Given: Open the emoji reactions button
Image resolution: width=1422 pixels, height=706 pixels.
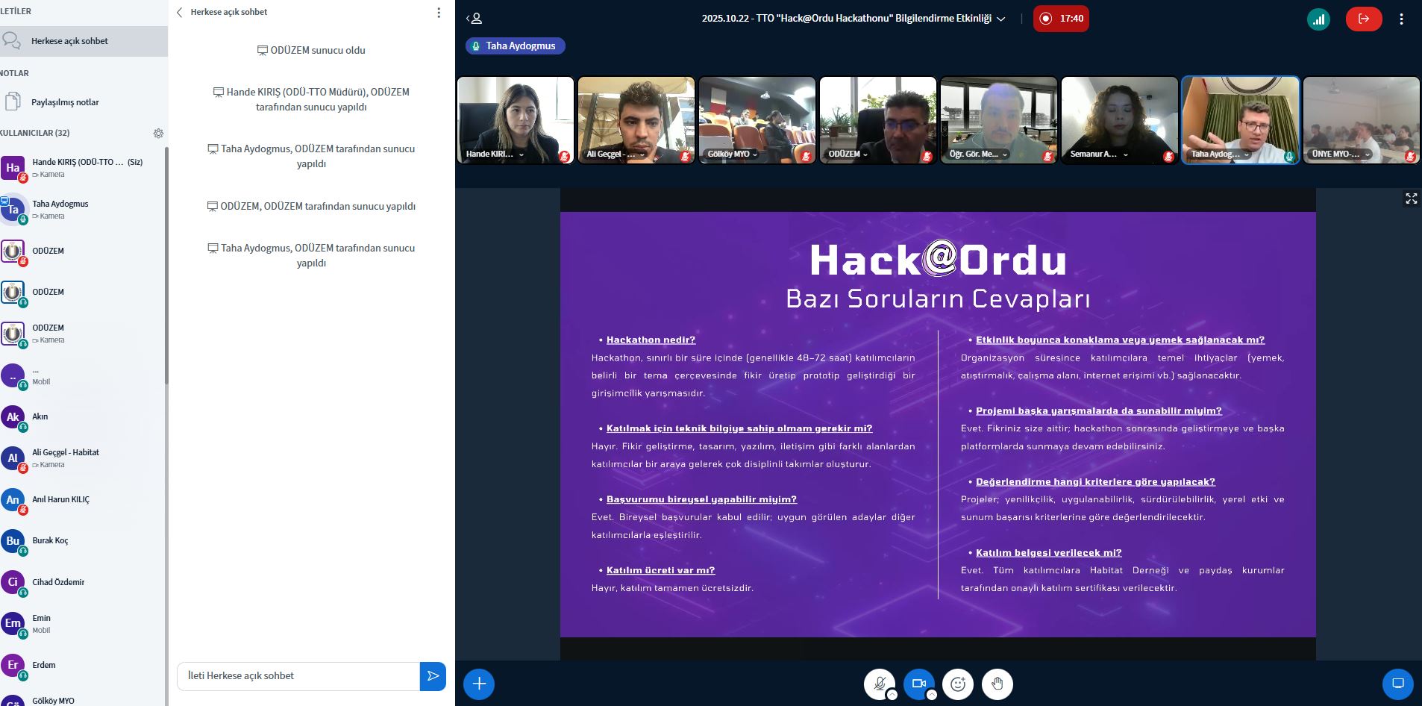Looking at the screenshot, I should (x=958, y=684).
